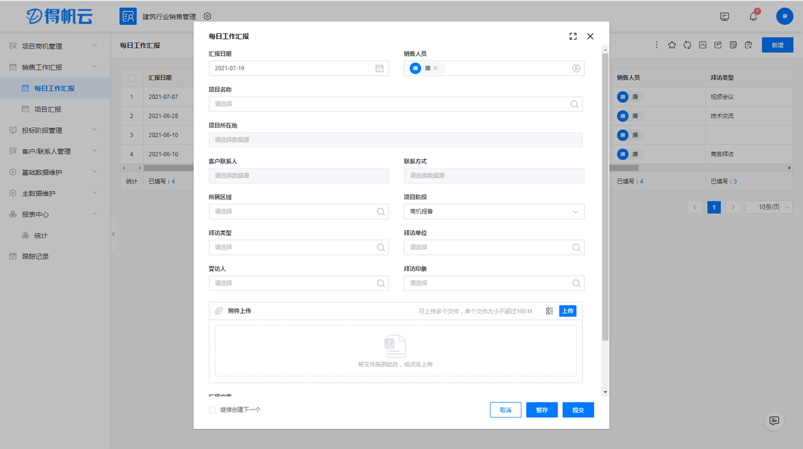The image size is (803, 449).
Task: Open the chat feedback icon at bottom right
Action: (774, 421)
